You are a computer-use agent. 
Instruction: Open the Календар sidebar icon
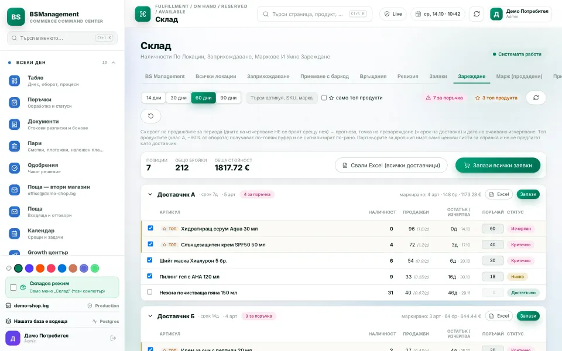pyautogui.click(x=14, y=233)
